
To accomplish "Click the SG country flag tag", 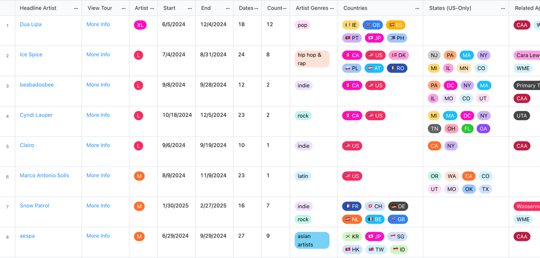I will click(397, 237).
